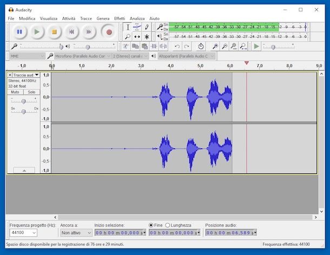
Task: Click the Cut scissors icon
Action: point(126,46)
